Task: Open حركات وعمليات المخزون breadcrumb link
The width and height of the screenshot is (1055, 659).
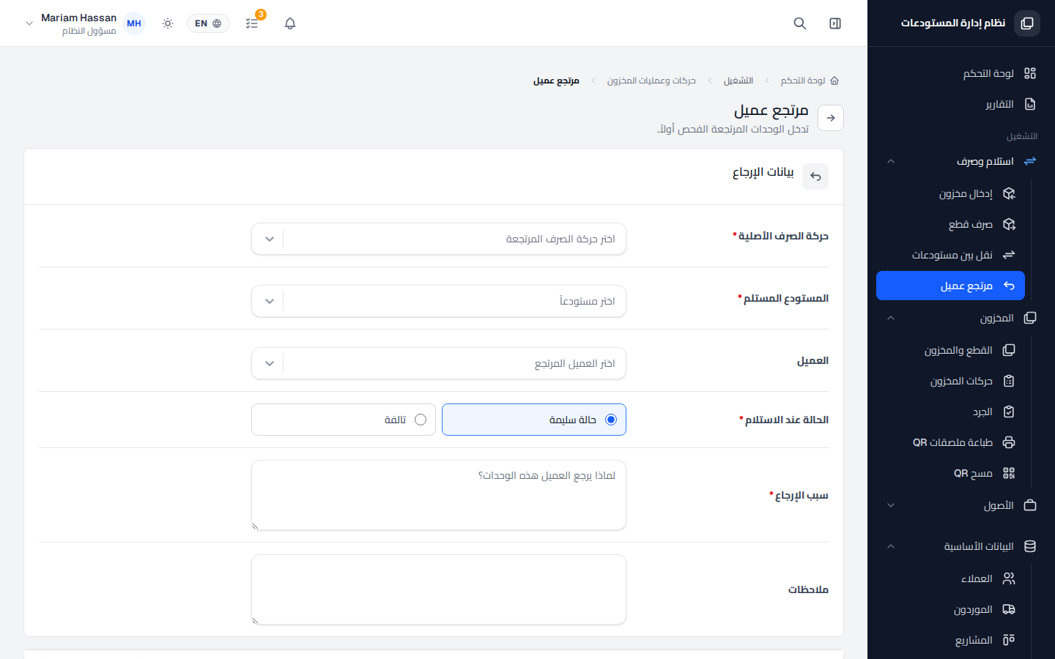Action: tap(651, 81)
